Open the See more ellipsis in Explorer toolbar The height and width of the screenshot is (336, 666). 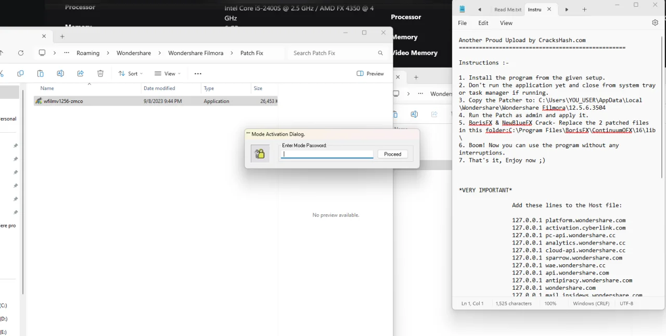(198, 73)
